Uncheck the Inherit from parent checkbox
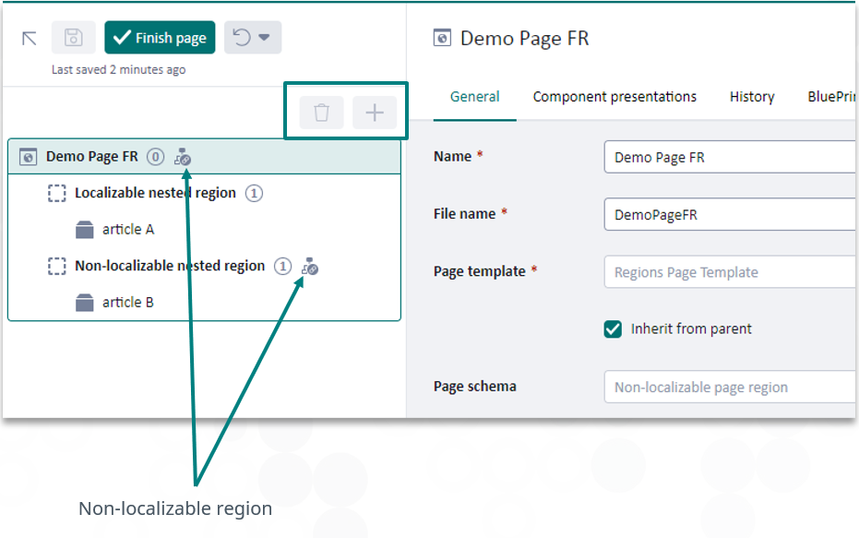 (x=613, y=329)
